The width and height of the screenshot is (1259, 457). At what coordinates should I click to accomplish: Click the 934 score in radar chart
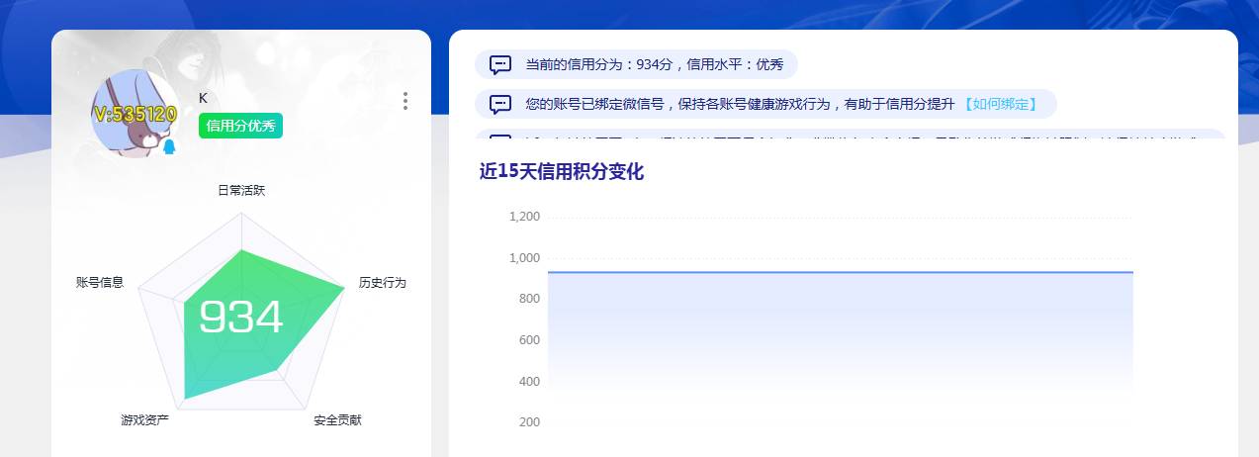[x=241, y=318]
